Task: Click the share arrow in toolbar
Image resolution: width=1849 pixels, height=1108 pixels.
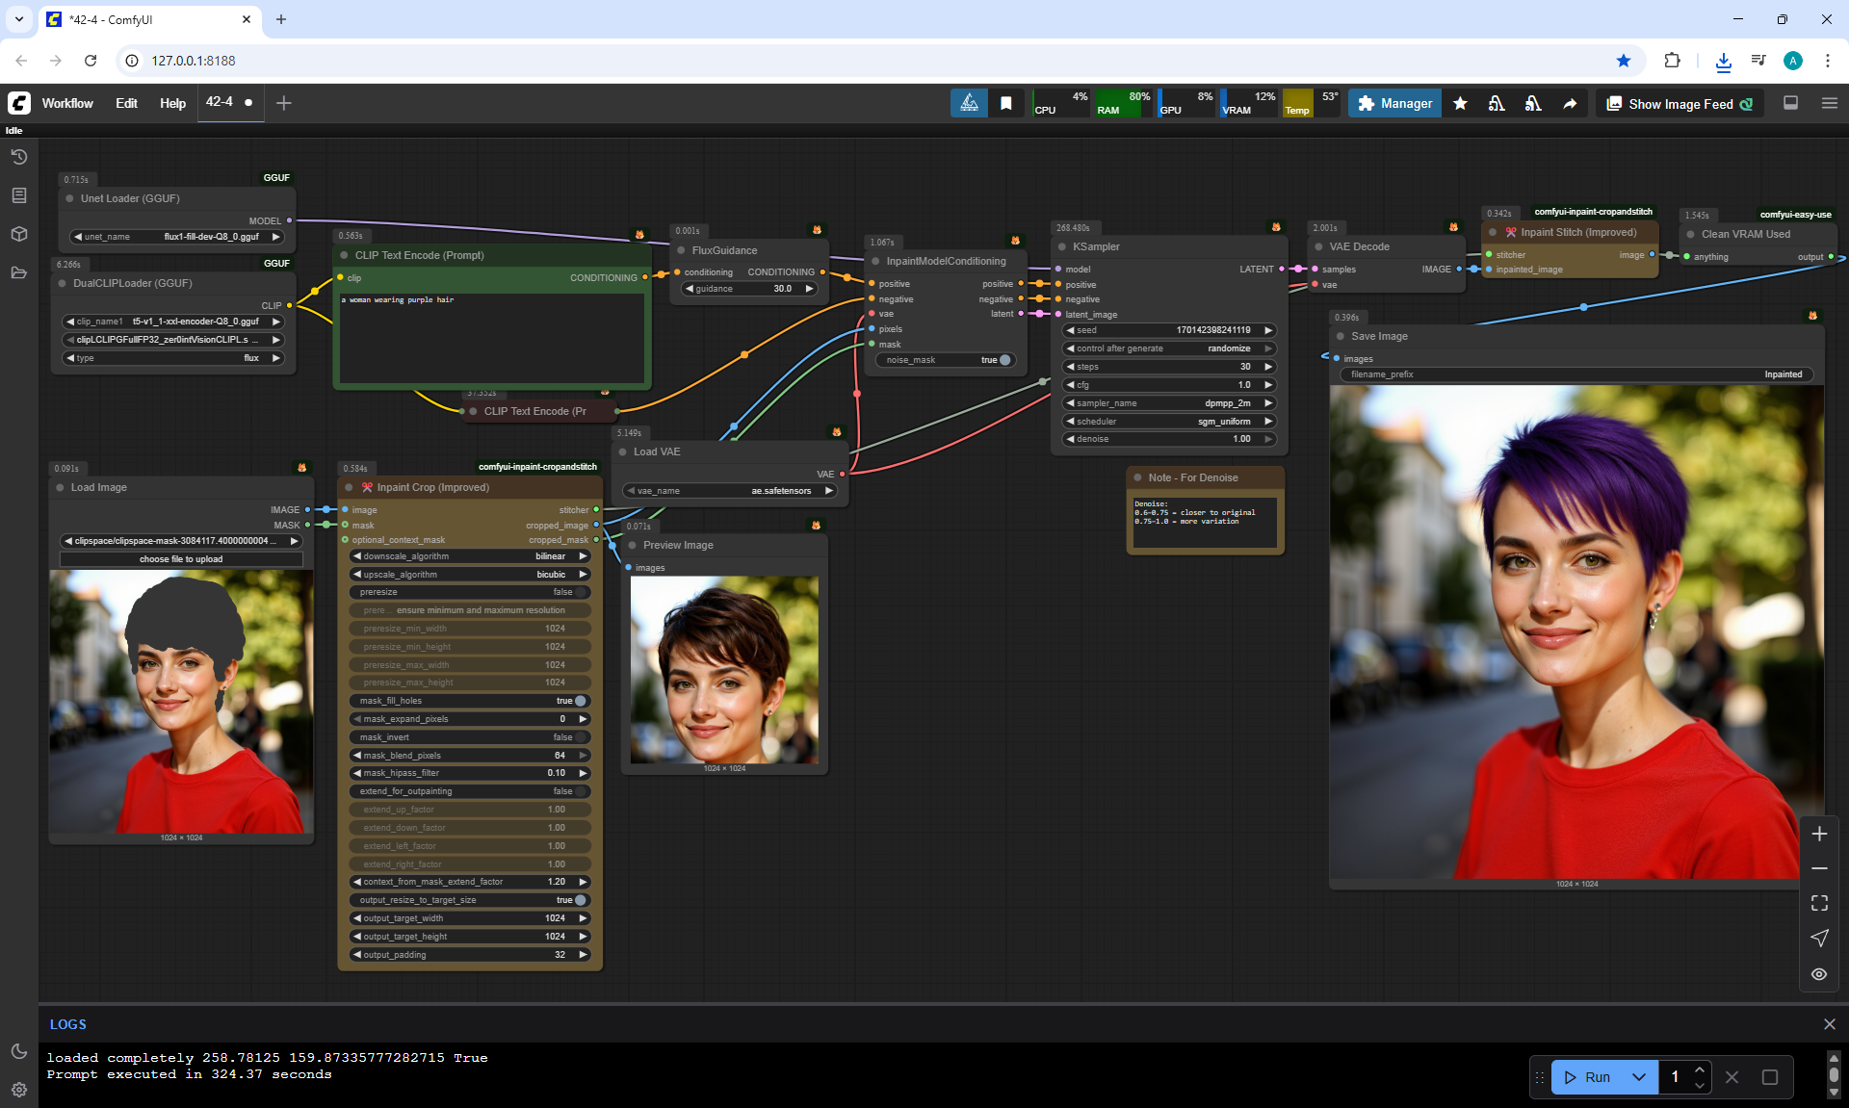Action: pos(1570,104)
